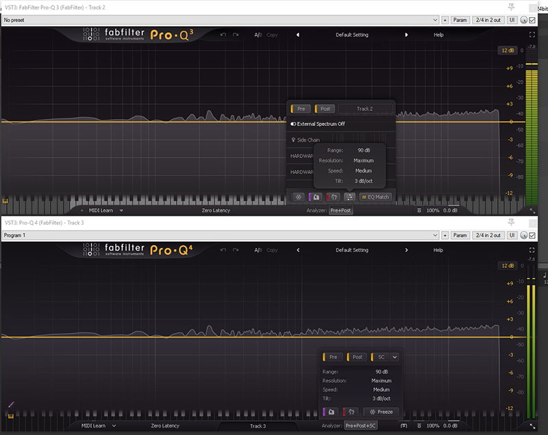Click the Pro-Q 3 wet/dry knob icon
Screen dimensions: 548x435
(523, 20)
